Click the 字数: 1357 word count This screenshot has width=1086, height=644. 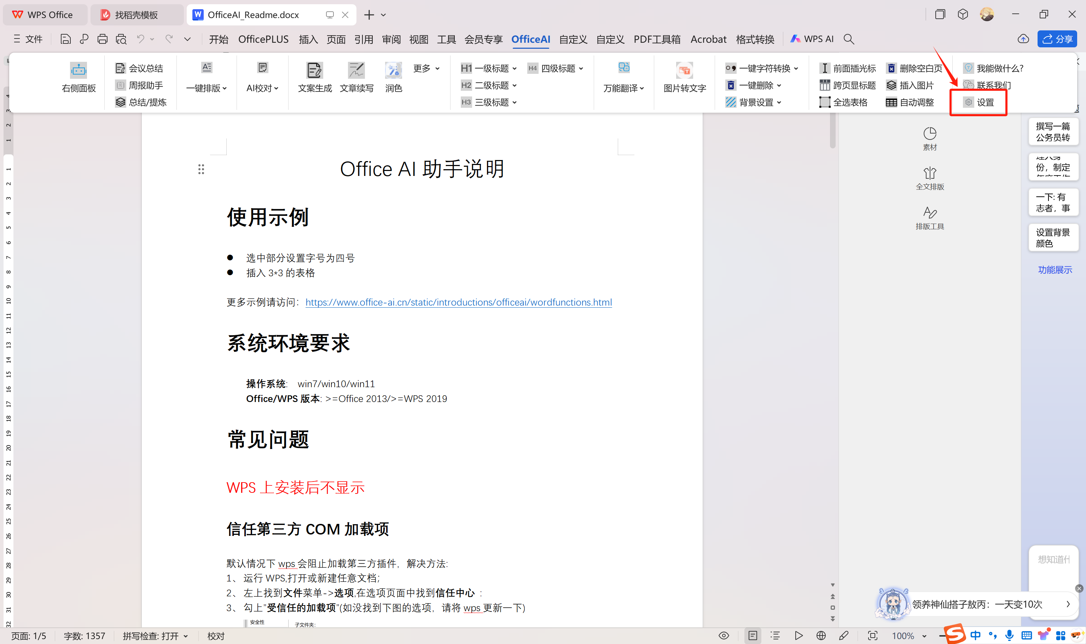pos(84,636)
